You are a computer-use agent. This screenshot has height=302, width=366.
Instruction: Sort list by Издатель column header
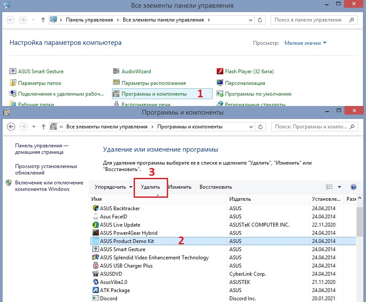[268, 199]
